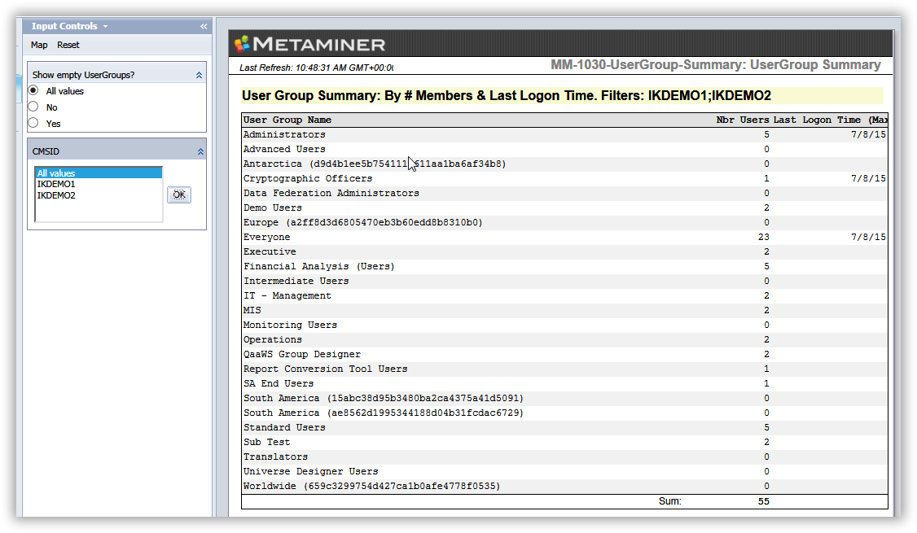Click the Last Logon Time column header

831,120
